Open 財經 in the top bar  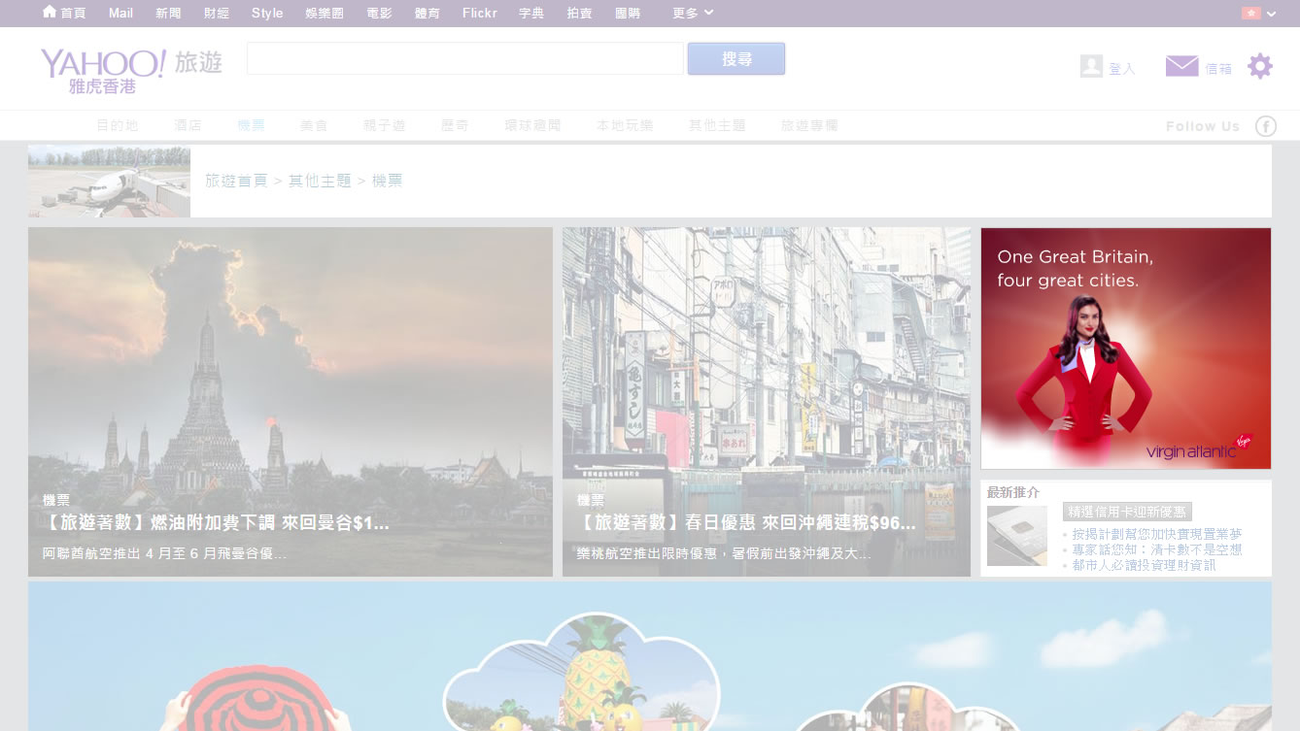(217, 13)
